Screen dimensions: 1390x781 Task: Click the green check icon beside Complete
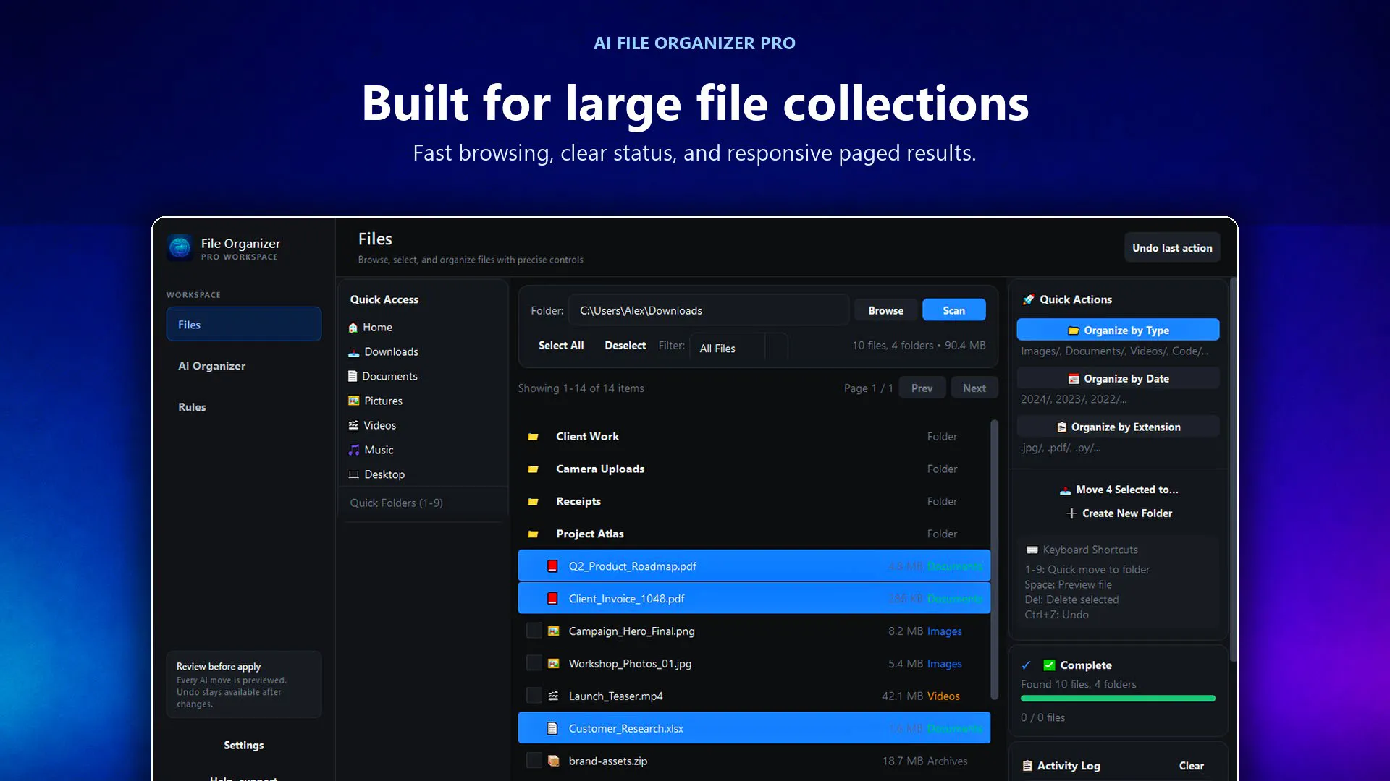1049,665
